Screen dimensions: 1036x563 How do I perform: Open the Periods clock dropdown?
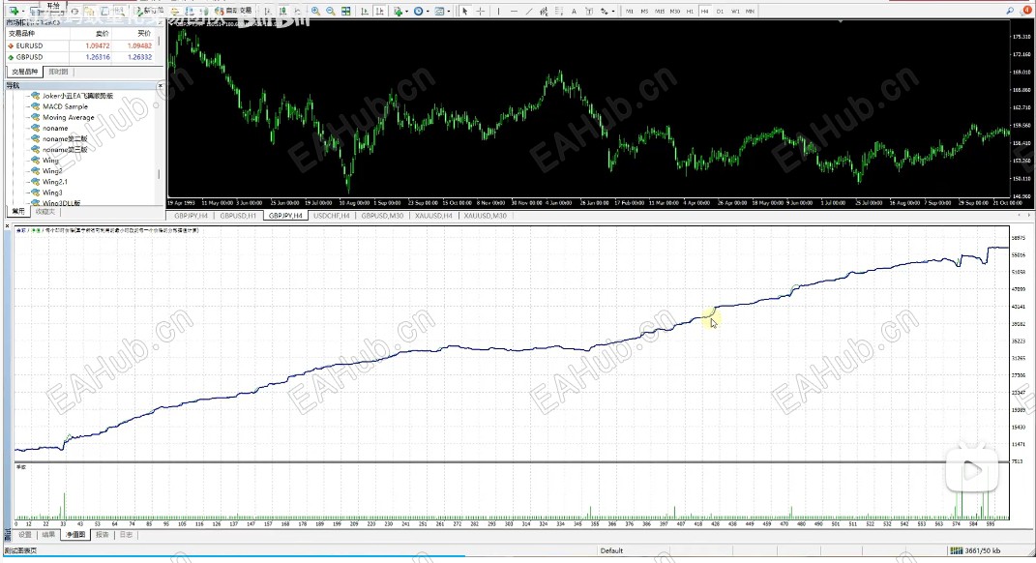pyautogui.click(x=420, y=12)
